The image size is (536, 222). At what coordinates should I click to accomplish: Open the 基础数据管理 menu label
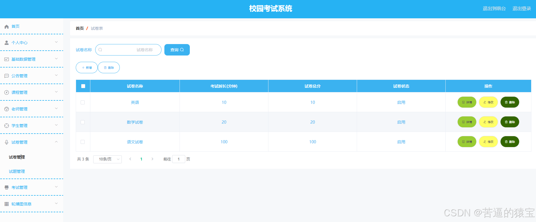tap(23, 60)
